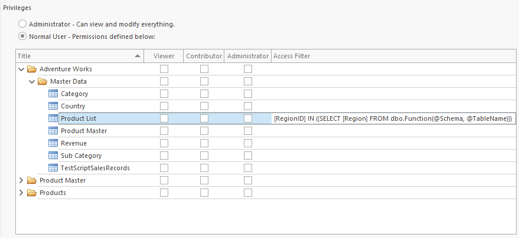This screenshot has height=238, width=519.
Task: Expand the Products tree node
Action: (x=21, y=193)
